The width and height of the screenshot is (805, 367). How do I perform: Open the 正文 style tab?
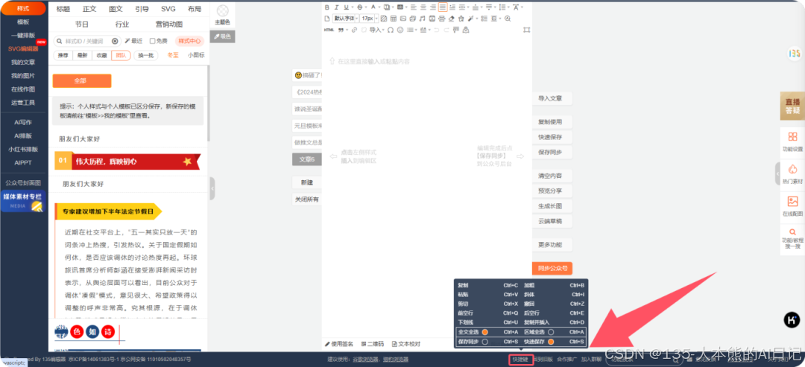click(89, 9)
